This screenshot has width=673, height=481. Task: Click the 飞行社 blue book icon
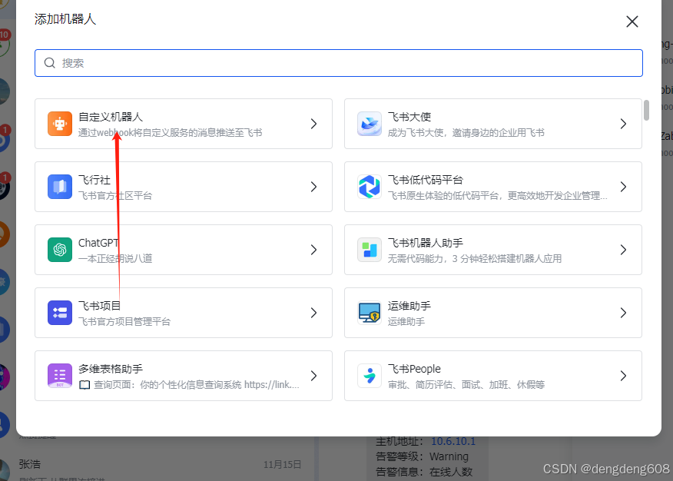coord(60,187)
